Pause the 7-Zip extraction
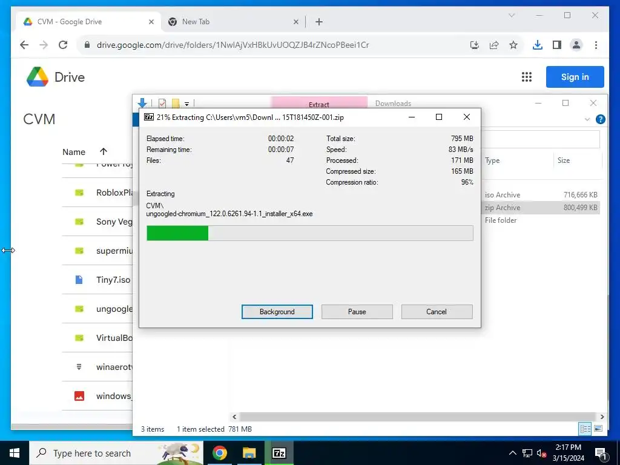This screenshot has width=620, height=465. [357, 312]
